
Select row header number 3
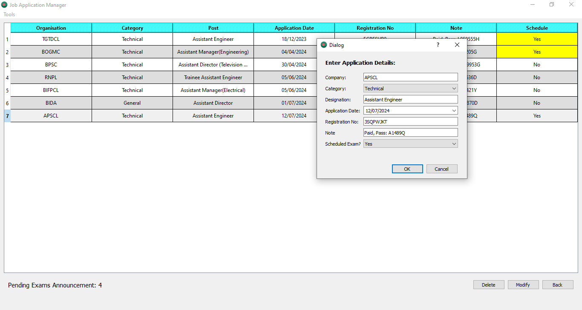7,65
